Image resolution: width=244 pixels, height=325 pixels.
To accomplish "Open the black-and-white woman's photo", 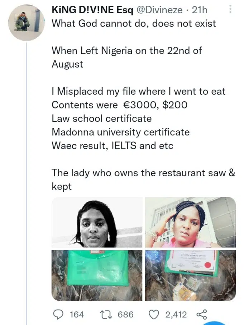I will (x=97, y=222).
